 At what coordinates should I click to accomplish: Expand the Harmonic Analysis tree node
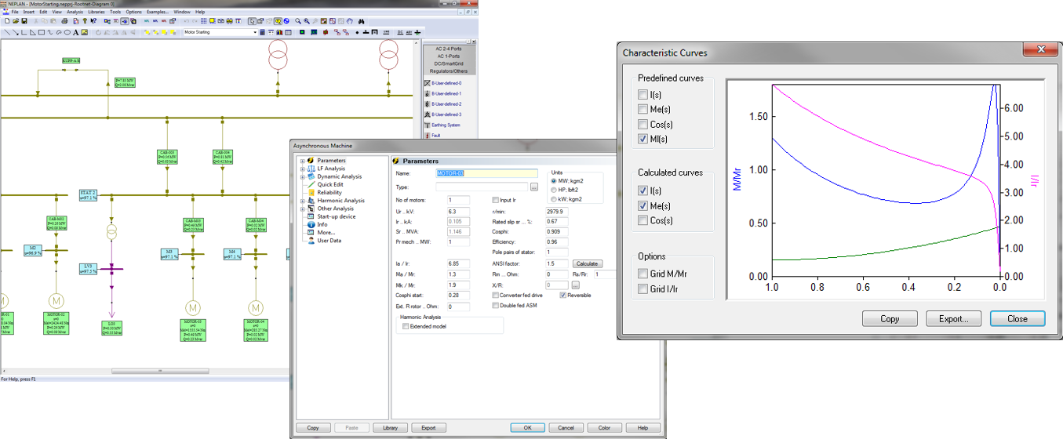click(302, 201)
